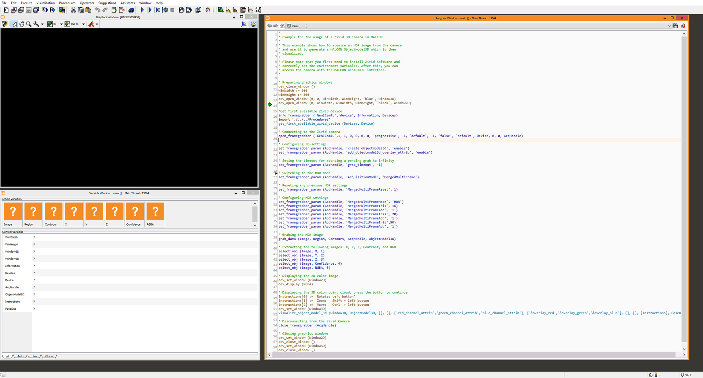Open the window size 100 % dropdown
The height and width of the screenshot is (378, 703).
tap(83, 24)
